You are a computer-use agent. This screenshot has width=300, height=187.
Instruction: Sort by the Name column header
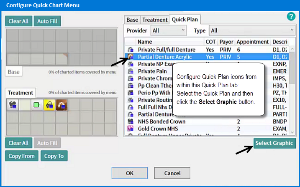click(x=170, y=42)
